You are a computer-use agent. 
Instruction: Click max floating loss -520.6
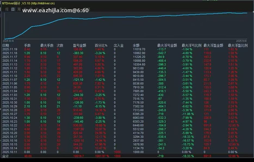pyautogui.click(x=162, y=102)
